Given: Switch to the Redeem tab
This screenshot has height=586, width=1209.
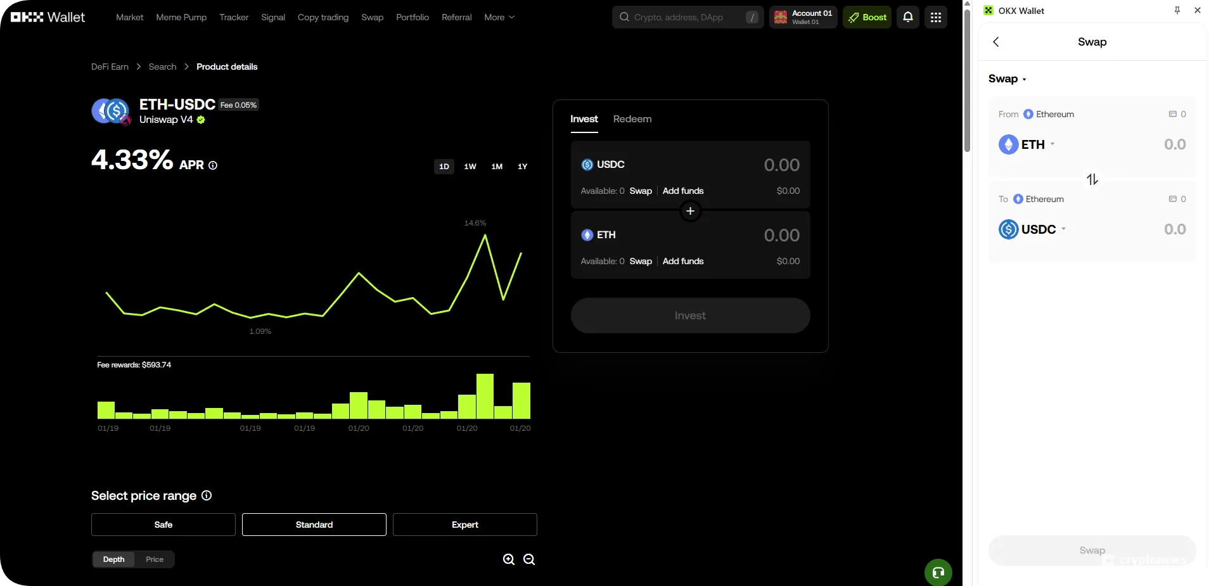Looking at the screenshot, I should click(632, 119).
